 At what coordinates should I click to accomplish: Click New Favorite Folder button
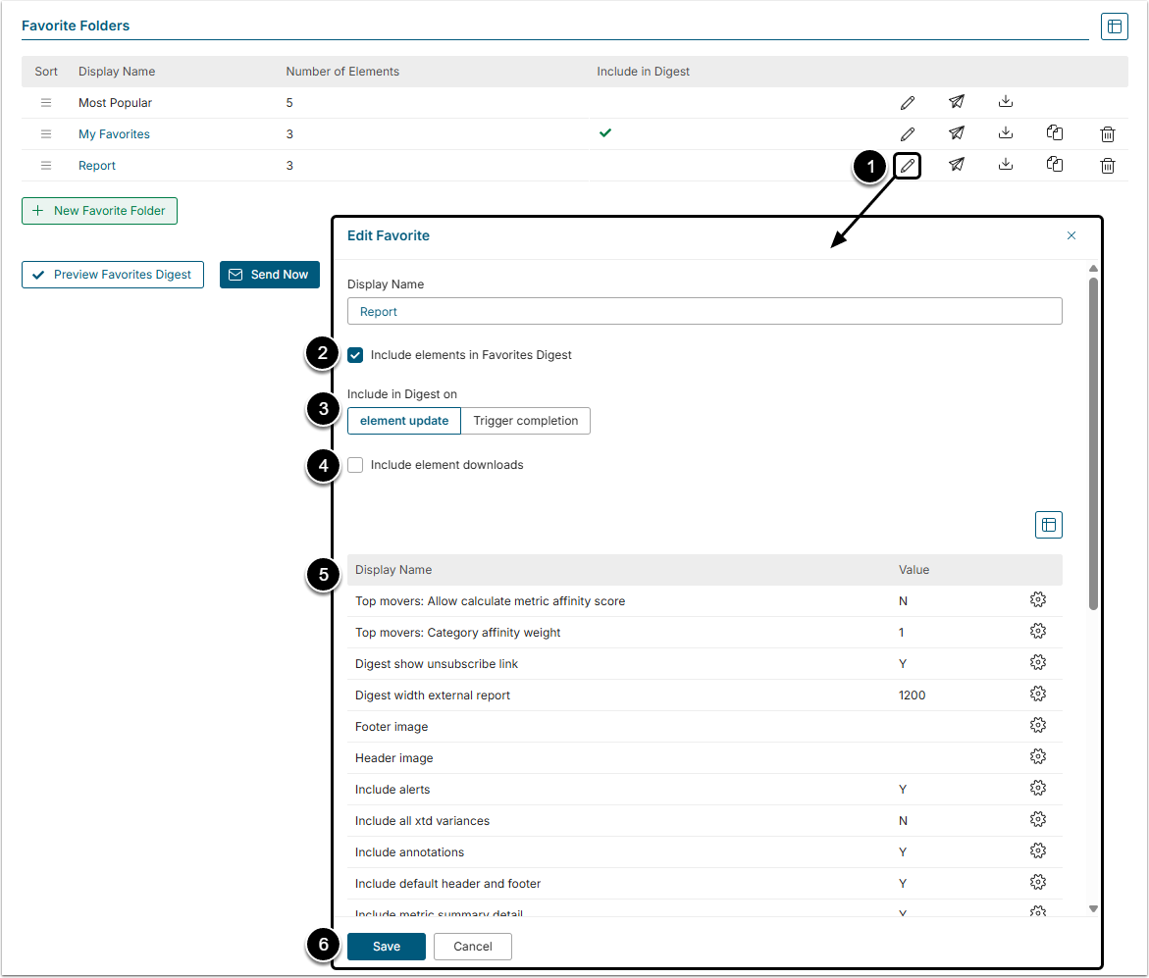coord(100,211)
